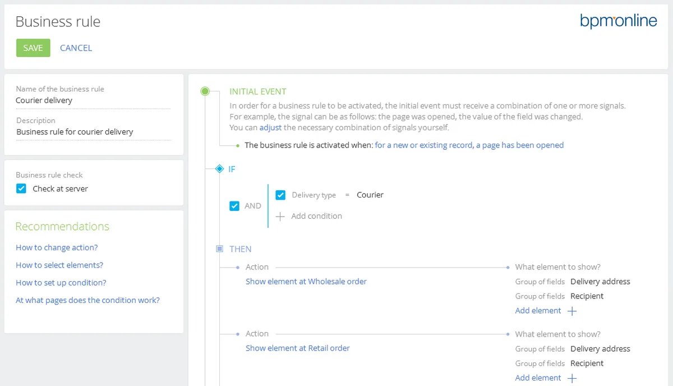The image size is (673, 386).
Task: Click the IF diamond node icon
Action: (219, 169)
